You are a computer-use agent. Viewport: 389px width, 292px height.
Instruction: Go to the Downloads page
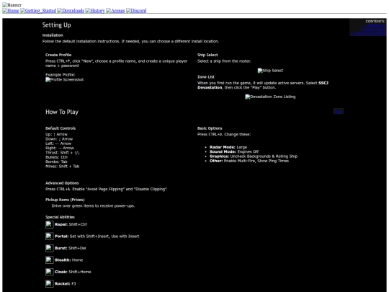click(x=71, y=10)
